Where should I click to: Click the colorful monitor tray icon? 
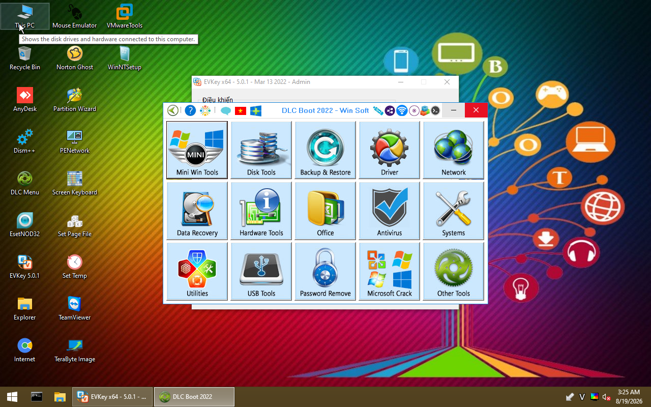point(595,397)
